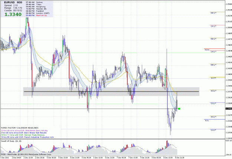This screenshot has height=159, width=232.
Task: Select the RDL blue level label
Action: click(207, 120)
